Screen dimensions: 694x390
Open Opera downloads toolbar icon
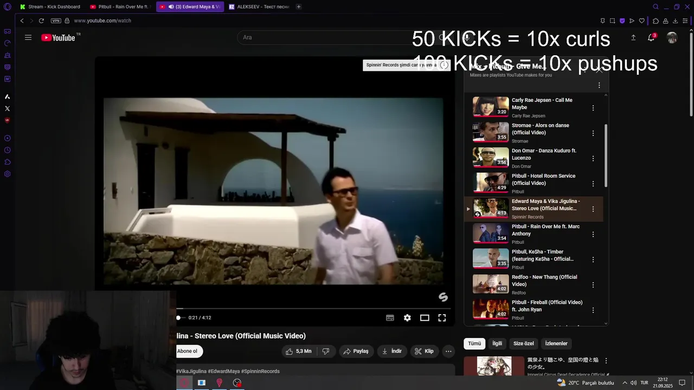[676, 21]
